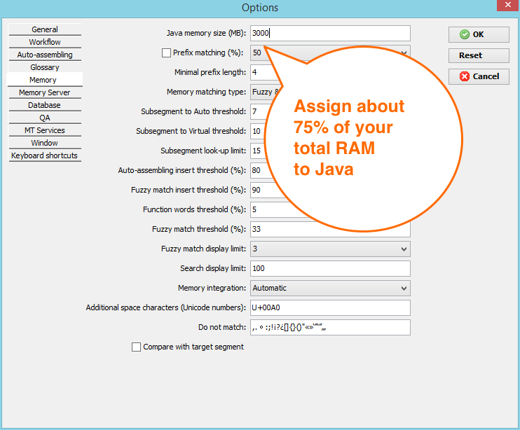The image size is (520, 430).
Task: Tick Compare with target segment checkbox
Action: [136, 347]
